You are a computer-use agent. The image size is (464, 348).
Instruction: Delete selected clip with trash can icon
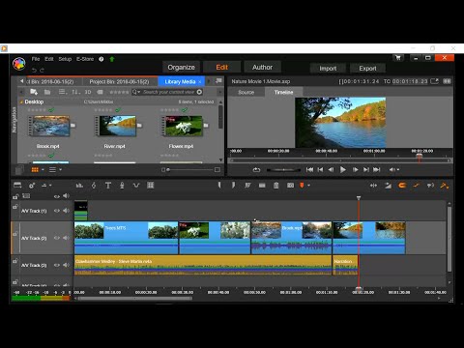point(276,186)
